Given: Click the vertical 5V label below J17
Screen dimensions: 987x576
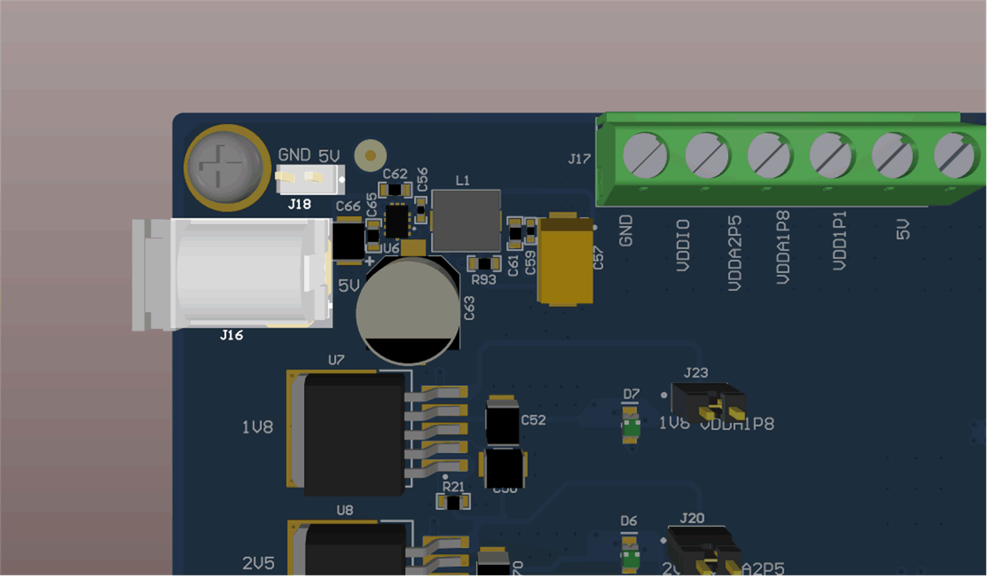Looking at the screenshot, I should (903, 230).
